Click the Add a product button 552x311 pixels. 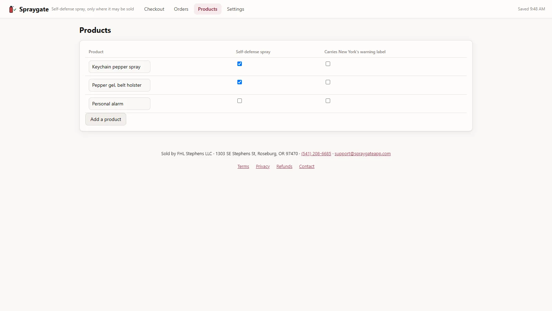pos(106,119)
